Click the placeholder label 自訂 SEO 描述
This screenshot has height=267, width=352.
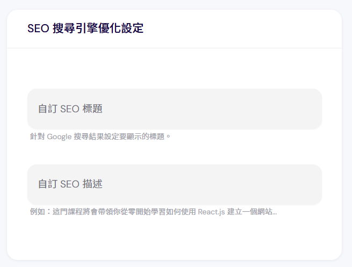point(70,184)
